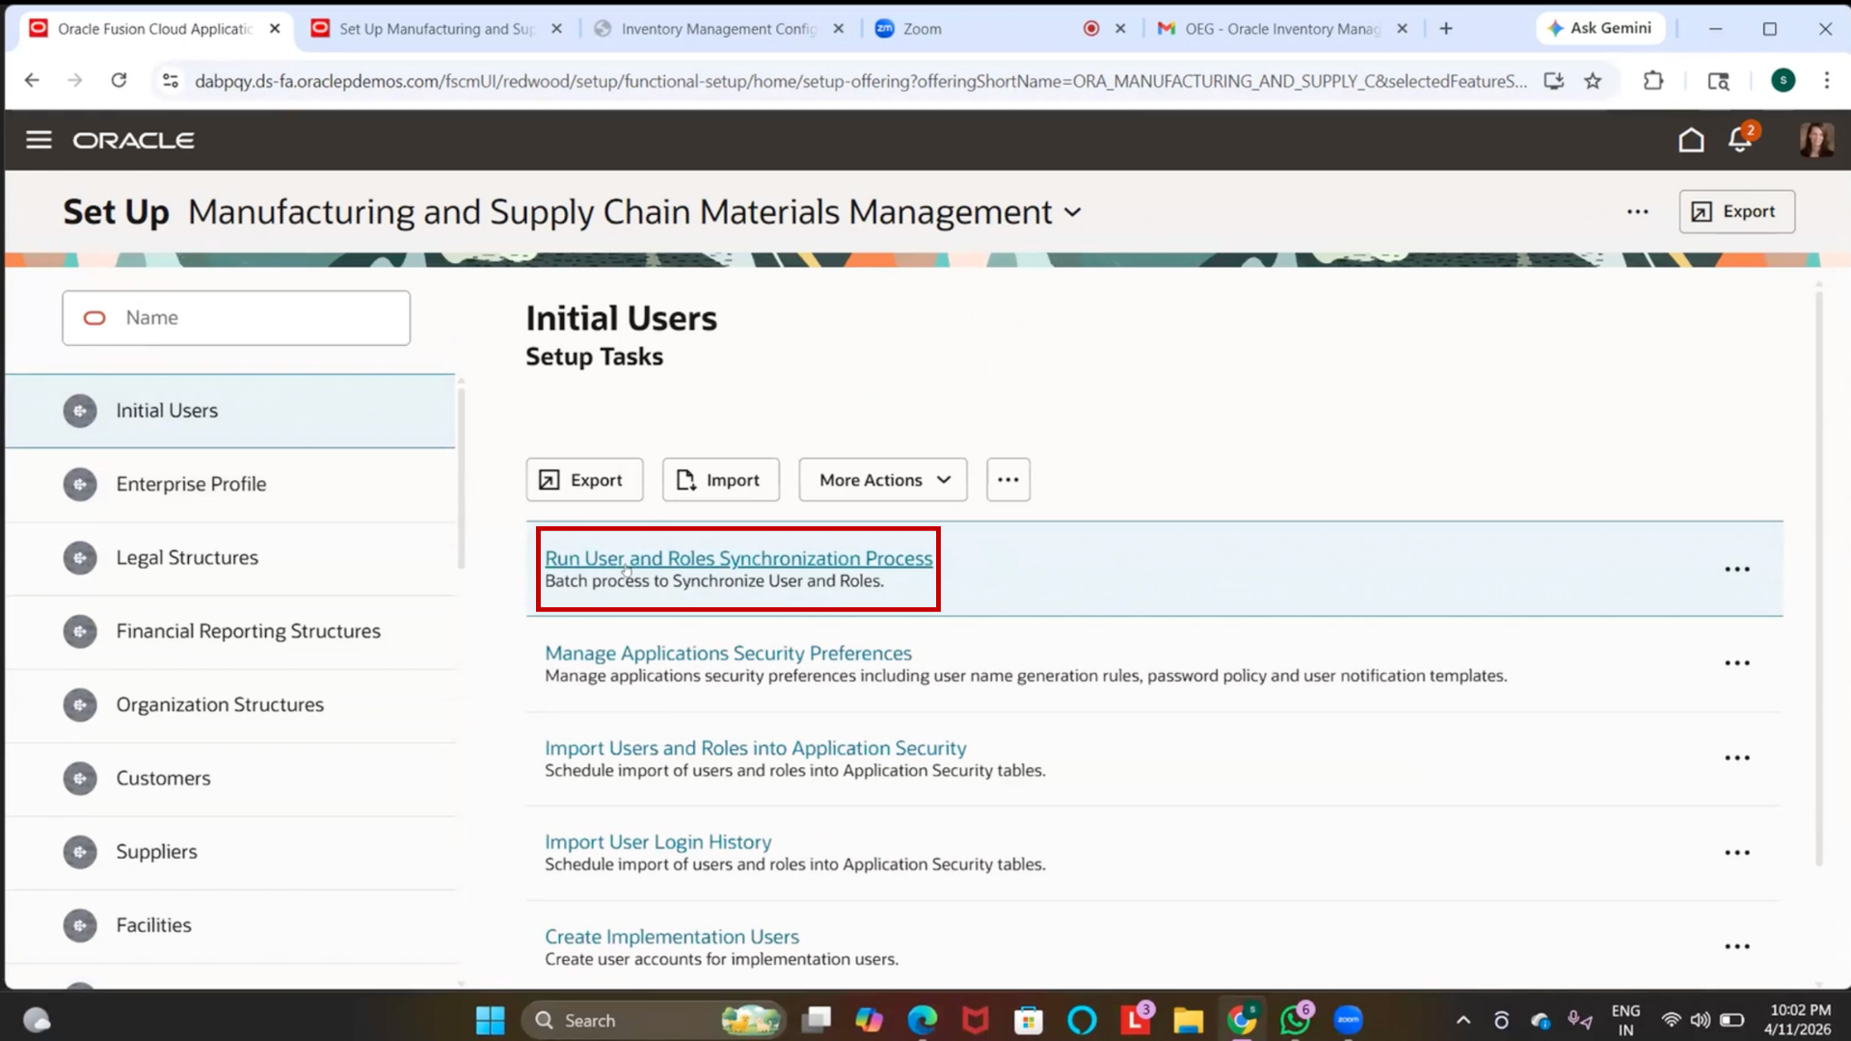Open Import User Login History task
The height and width of the screenshot is (1041, 1851).
pos(657,841)
